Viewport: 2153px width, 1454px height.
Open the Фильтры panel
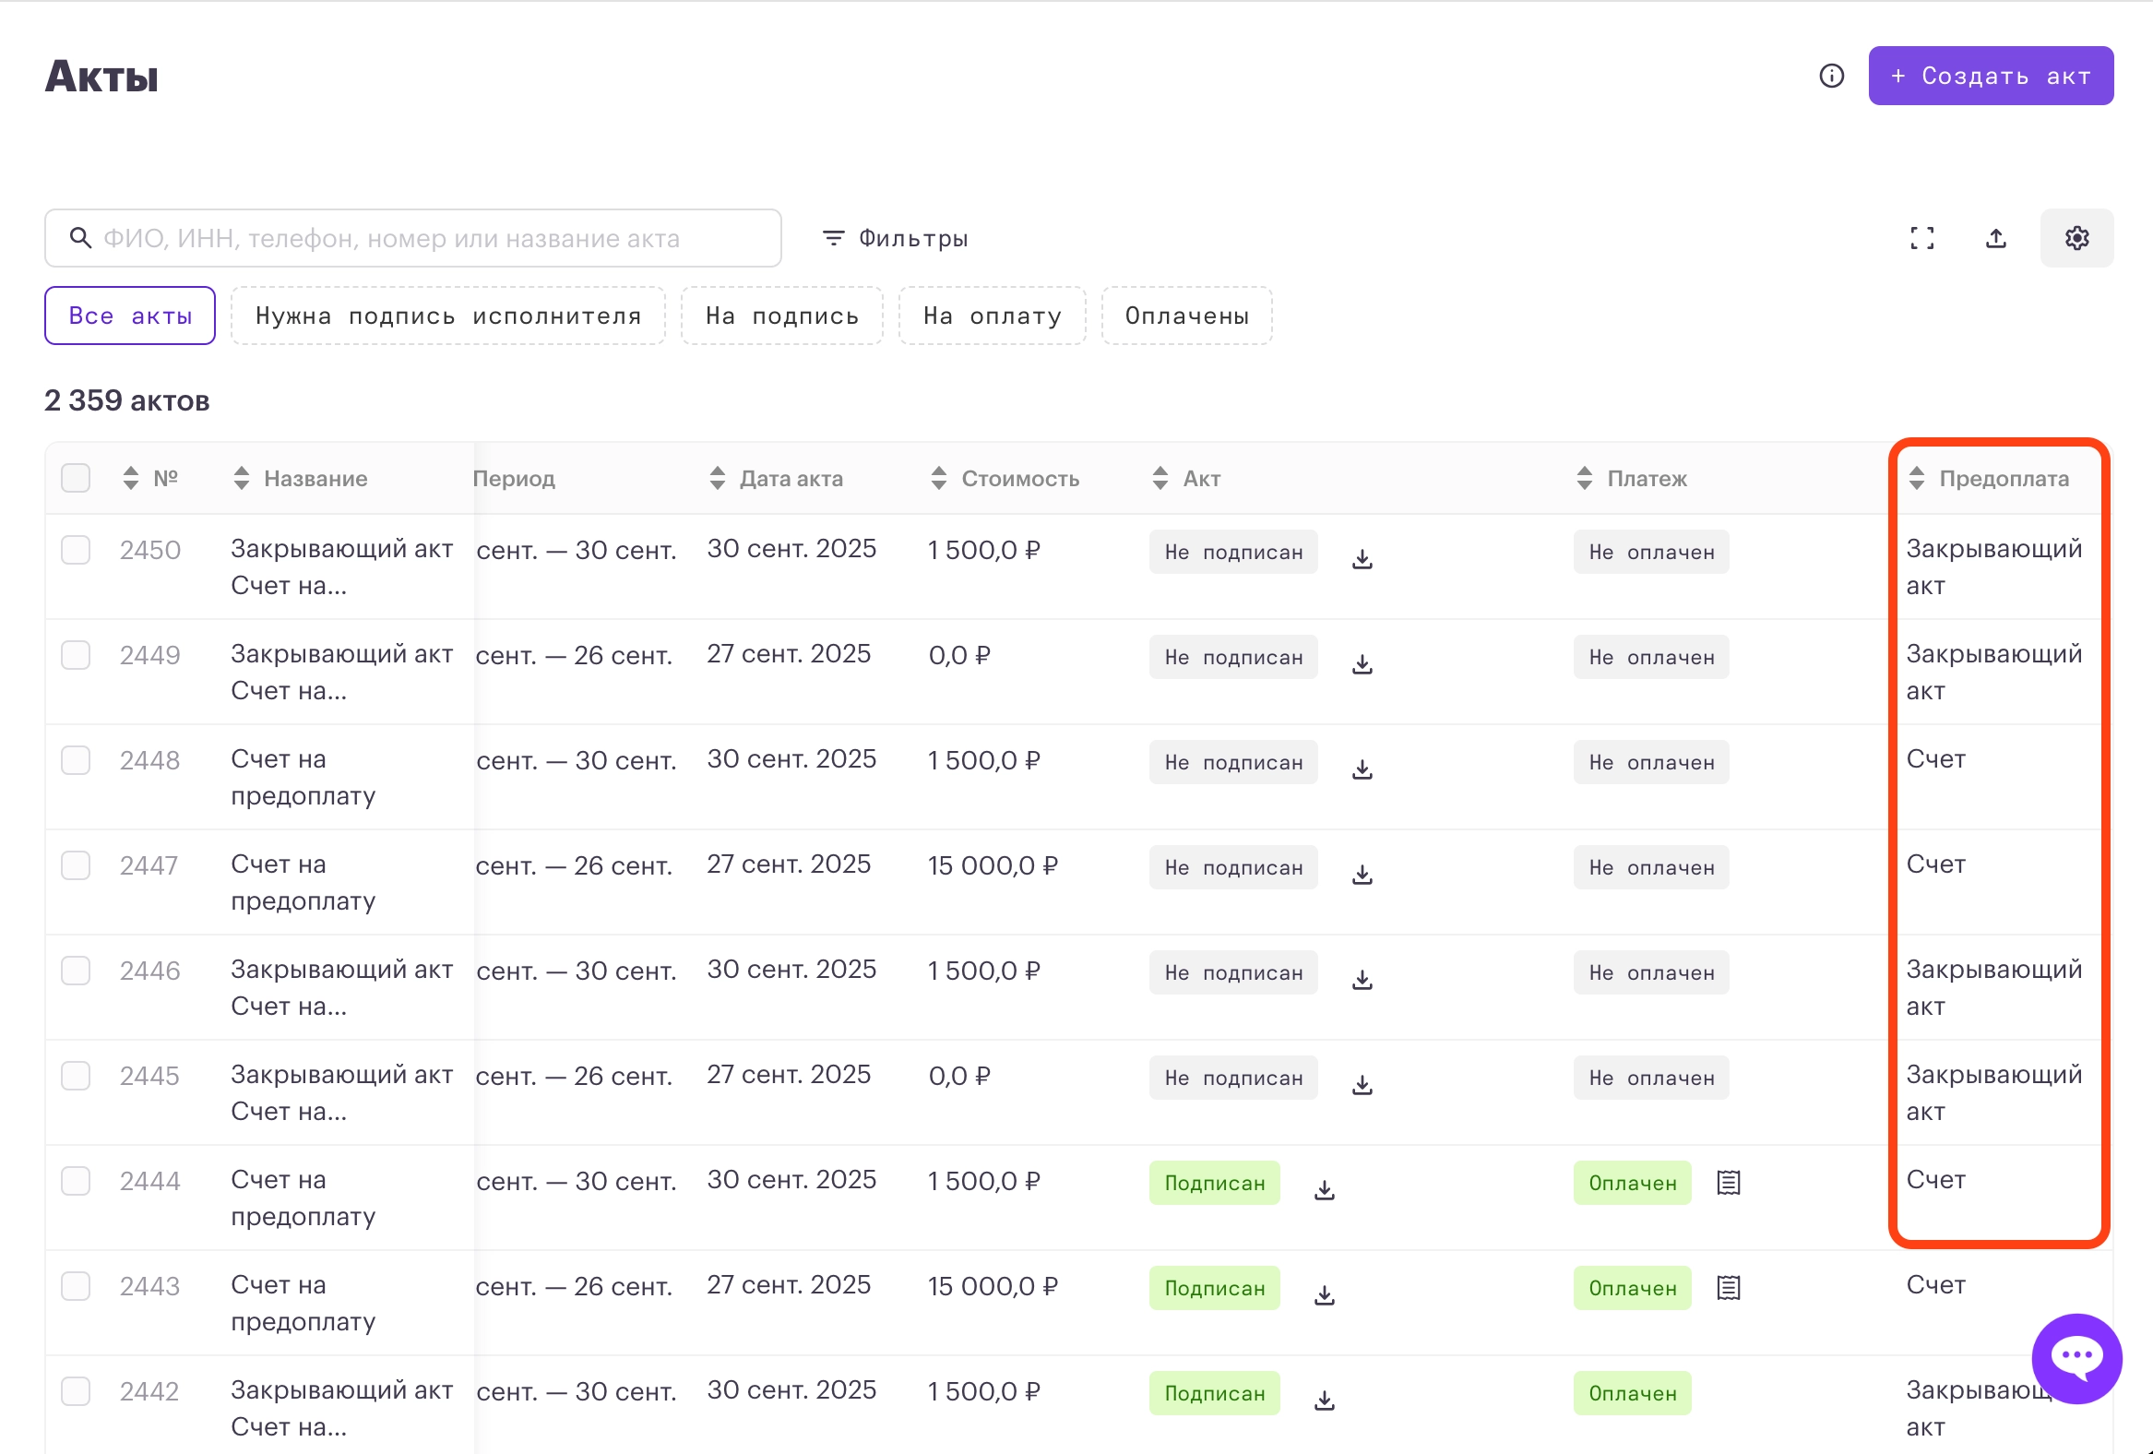[895, 238]
